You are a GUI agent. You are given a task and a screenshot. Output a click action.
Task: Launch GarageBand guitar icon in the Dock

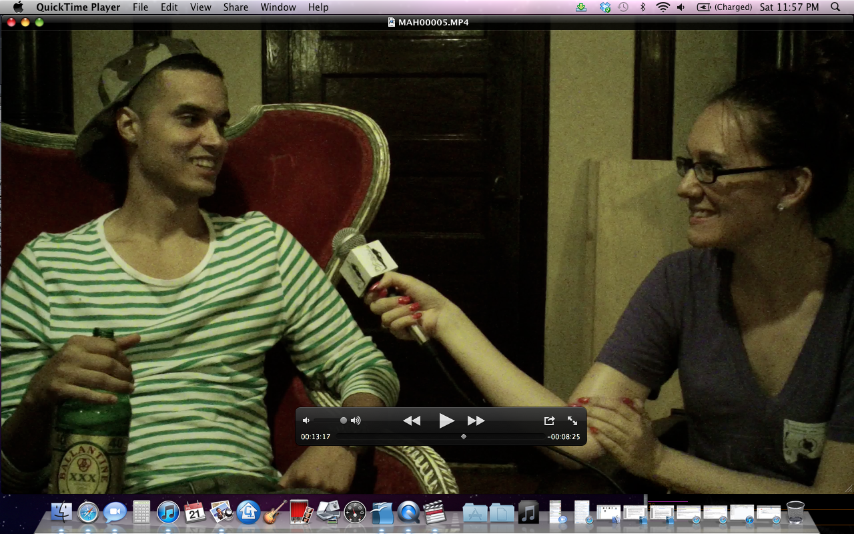275,512
